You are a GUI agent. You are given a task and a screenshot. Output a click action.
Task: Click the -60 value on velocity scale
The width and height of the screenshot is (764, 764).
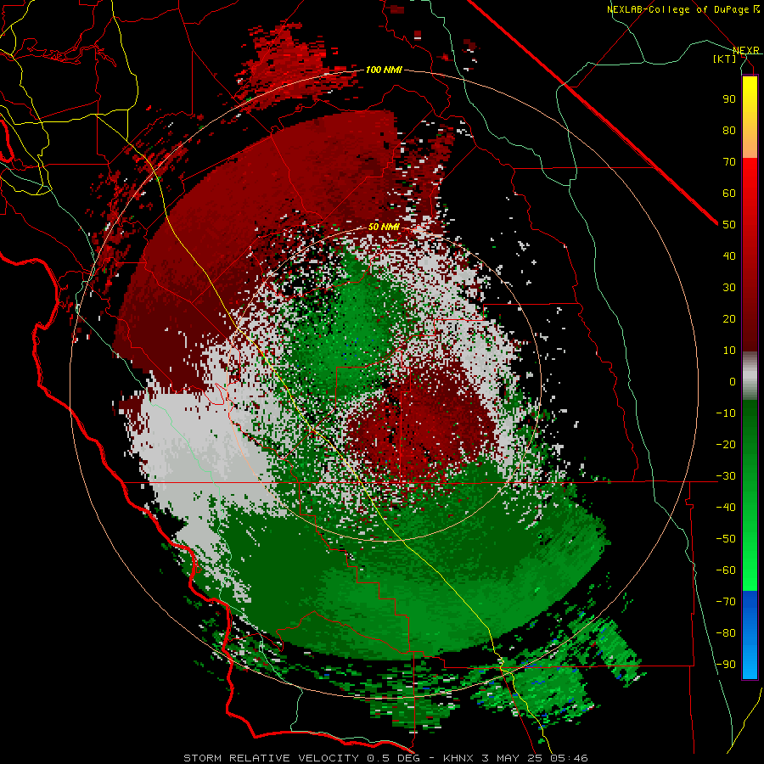point(726,570)
